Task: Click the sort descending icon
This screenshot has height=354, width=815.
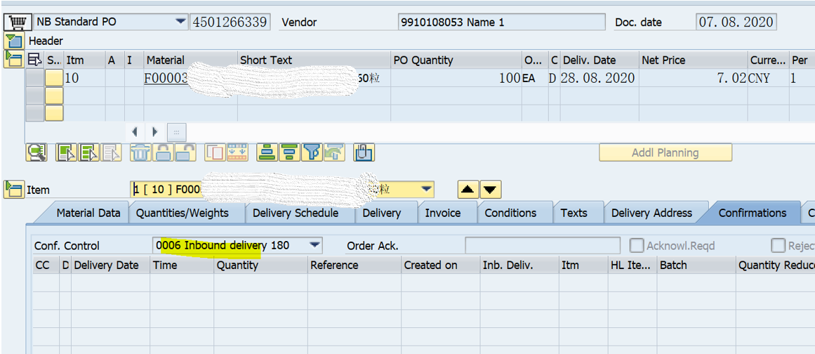Action: click(289, 153)
